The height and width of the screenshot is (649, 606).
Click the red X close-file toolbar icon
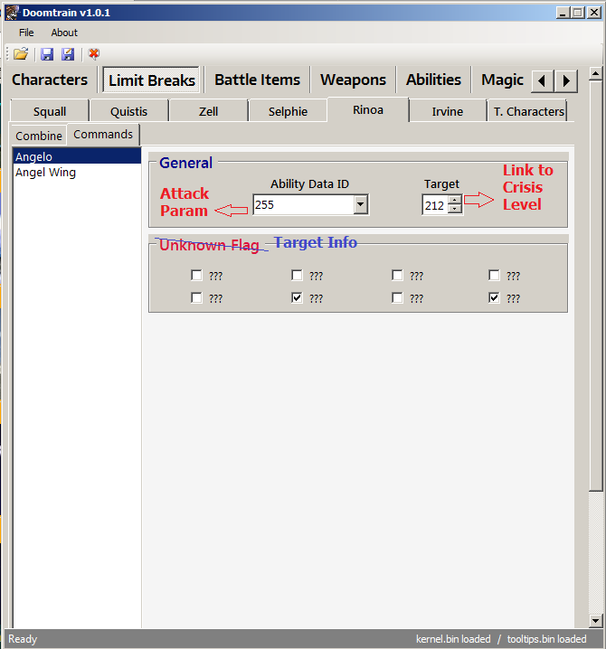pyautogui.click(x=94, y=54)
